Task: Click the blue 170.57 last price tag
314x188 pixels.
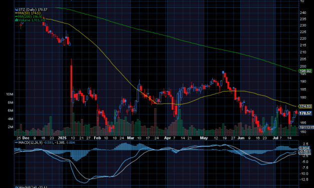Action: click(x=305, y=113)
